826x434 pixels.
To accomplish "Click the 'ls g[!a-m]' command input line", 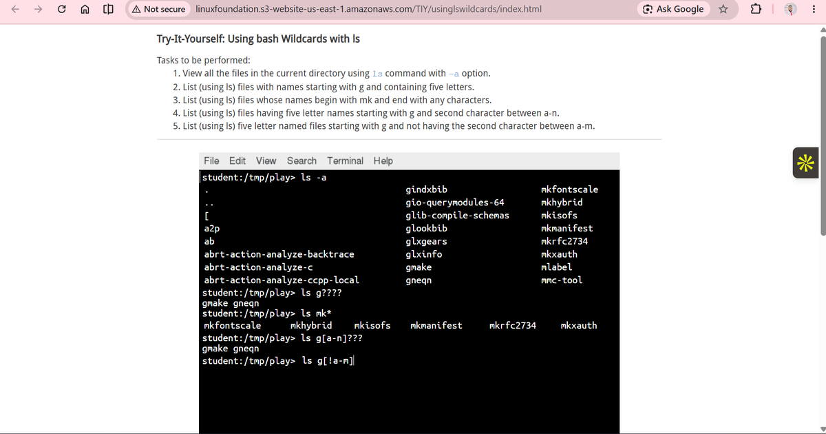I will coord(278,361).
